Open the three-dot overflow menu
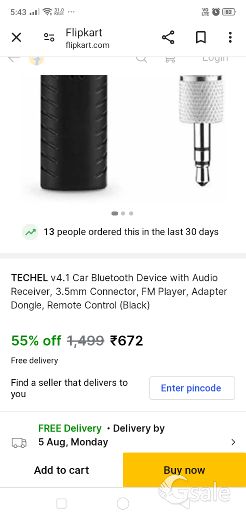This screenshot has width=246, height=520. (x=230, y=37)
